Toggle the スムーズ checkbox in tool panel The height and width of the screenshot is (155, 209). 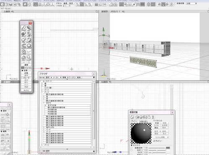[x=22, y=78]
